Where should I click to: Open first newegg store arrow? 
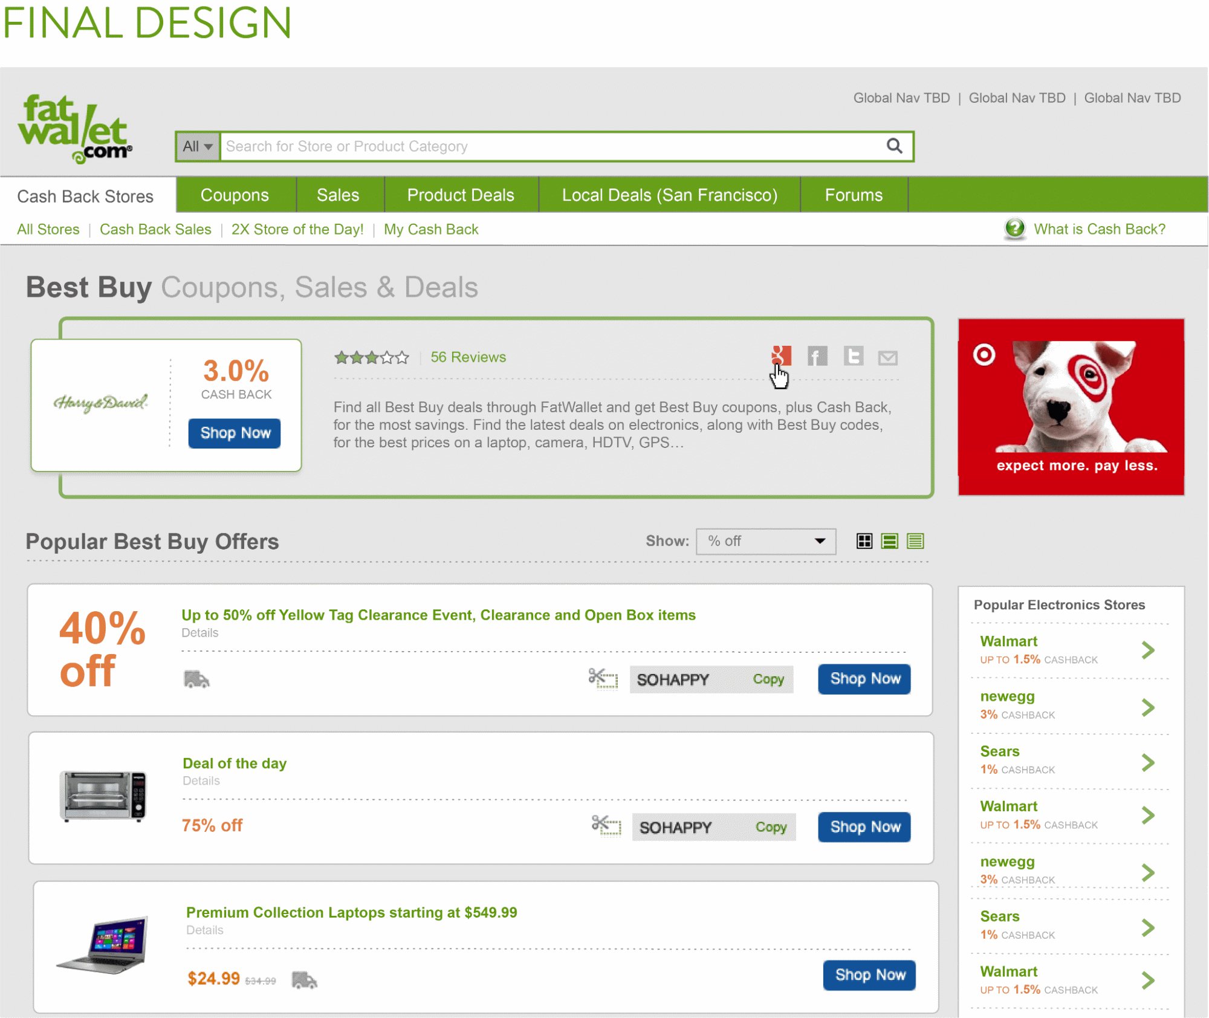(1148, 707)
